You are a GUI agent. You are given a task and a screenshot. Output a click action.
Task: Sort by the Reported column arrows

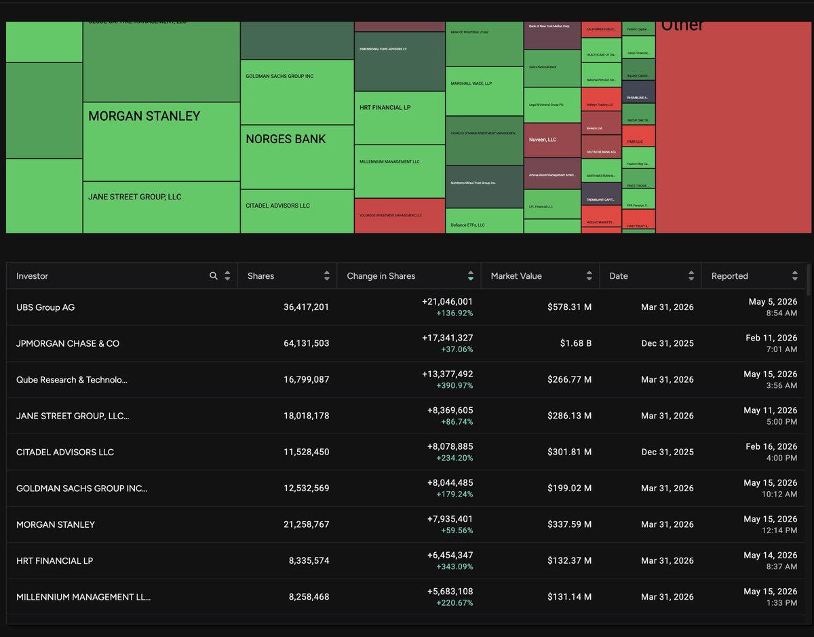(795, 276)
